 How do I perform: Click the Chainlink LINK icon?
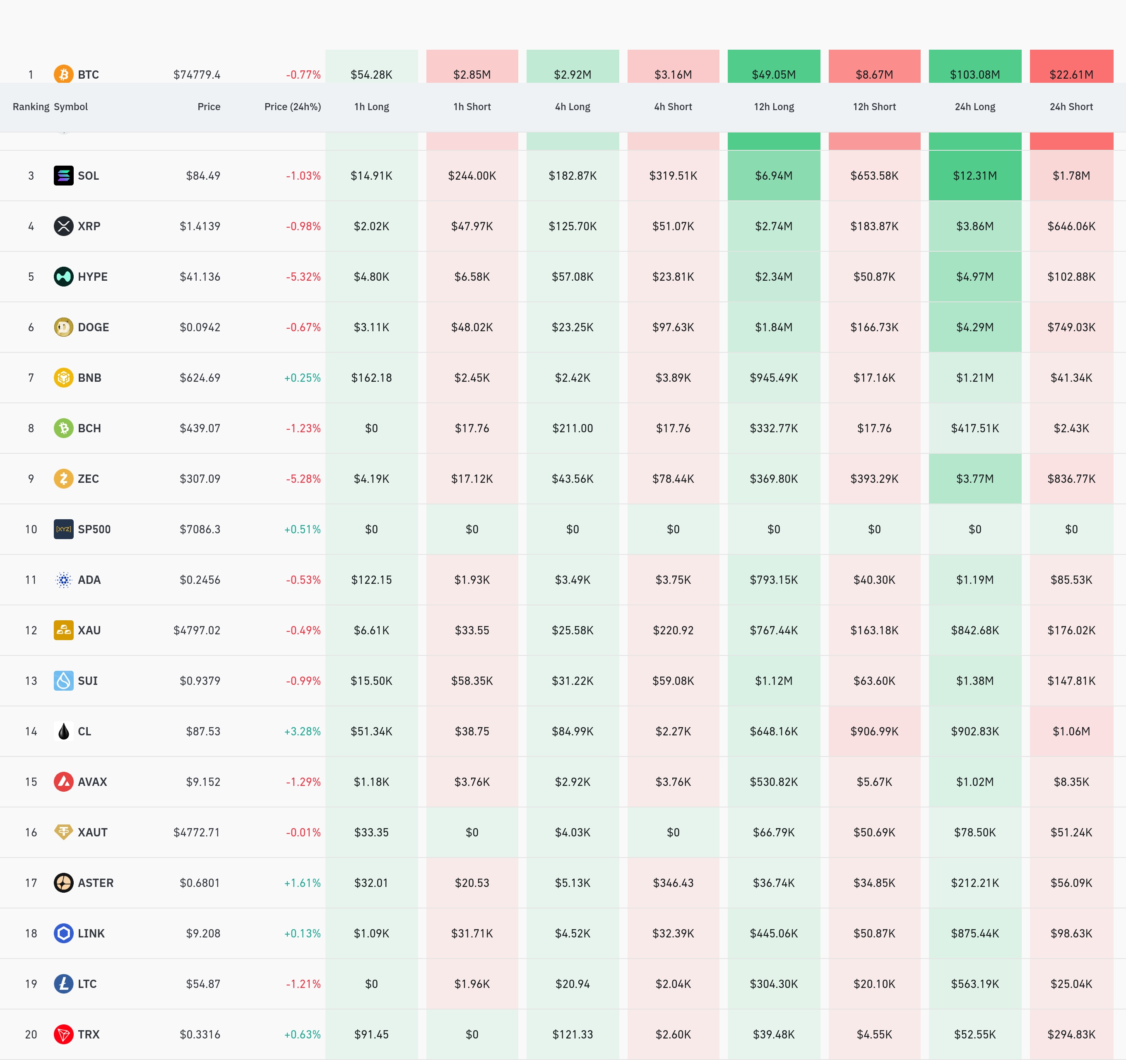tap(63, 933)
